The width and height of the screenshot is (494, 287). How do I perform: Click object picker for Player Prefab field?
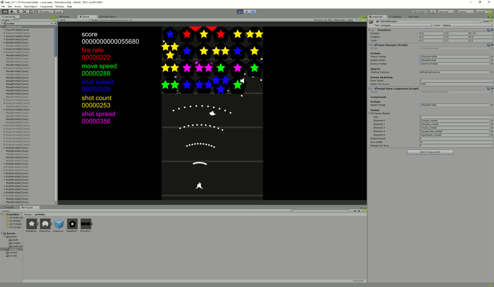pyautogui.click(x=492, y=57)
